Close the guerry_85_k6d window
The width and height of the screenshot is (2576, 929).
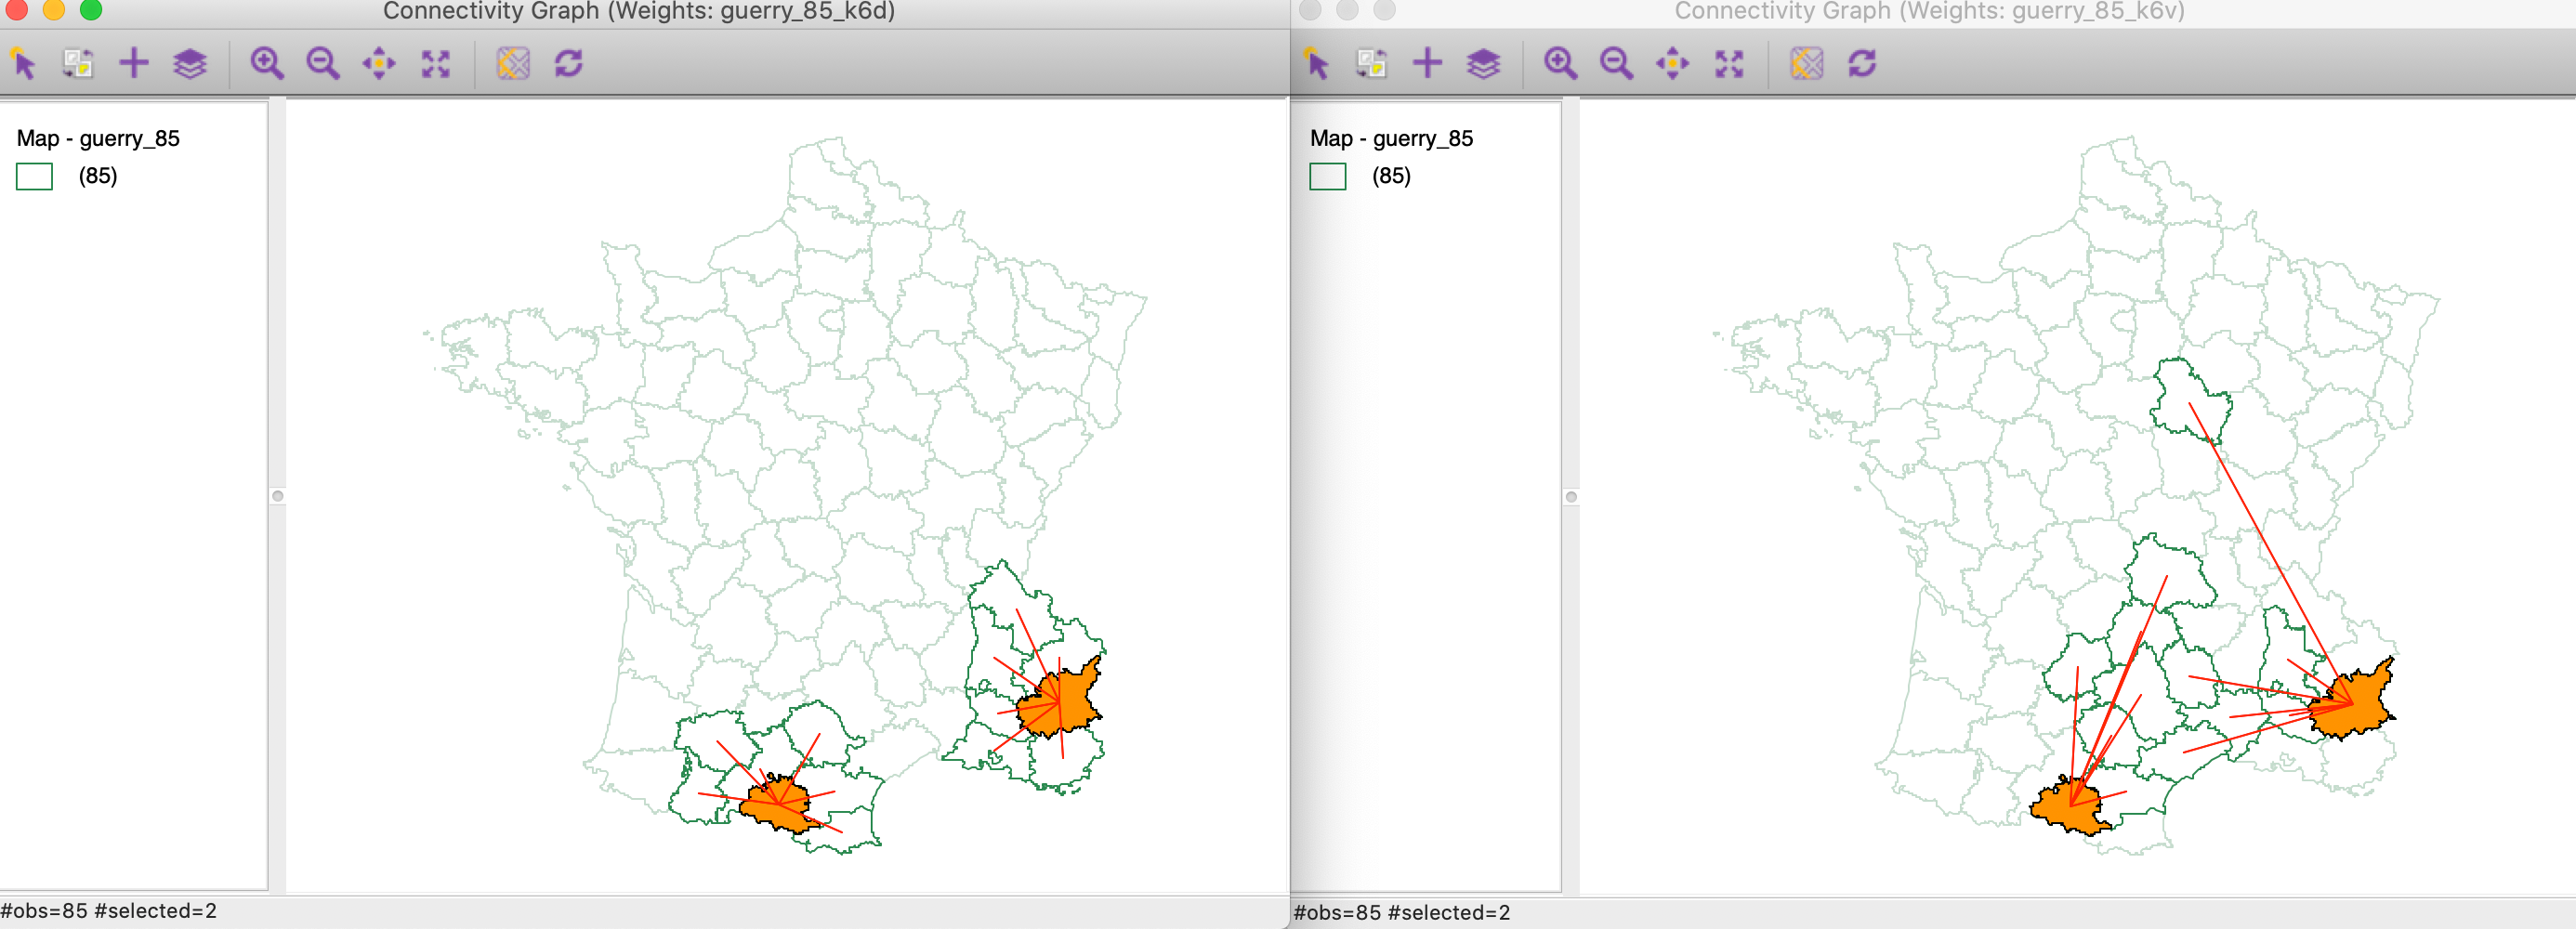15,9
